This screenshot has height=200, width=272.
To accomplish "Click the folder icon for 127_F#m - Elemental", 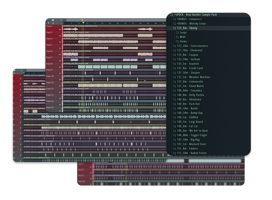I will pyautogui.click(x=175, y=51).
